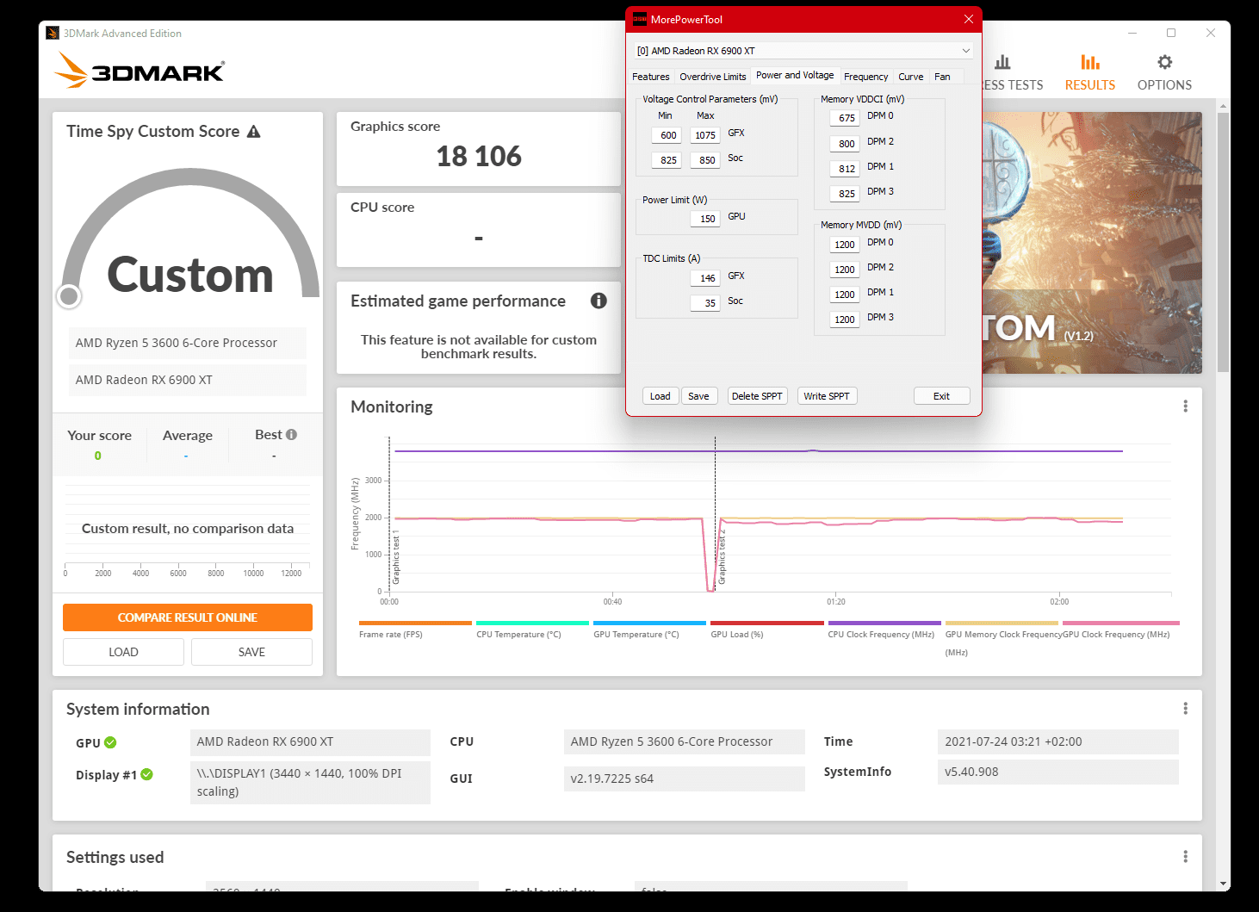Screen dimensions: 1259x912
Task: Open the Settings used options menu
Action: coord(1185,857)
